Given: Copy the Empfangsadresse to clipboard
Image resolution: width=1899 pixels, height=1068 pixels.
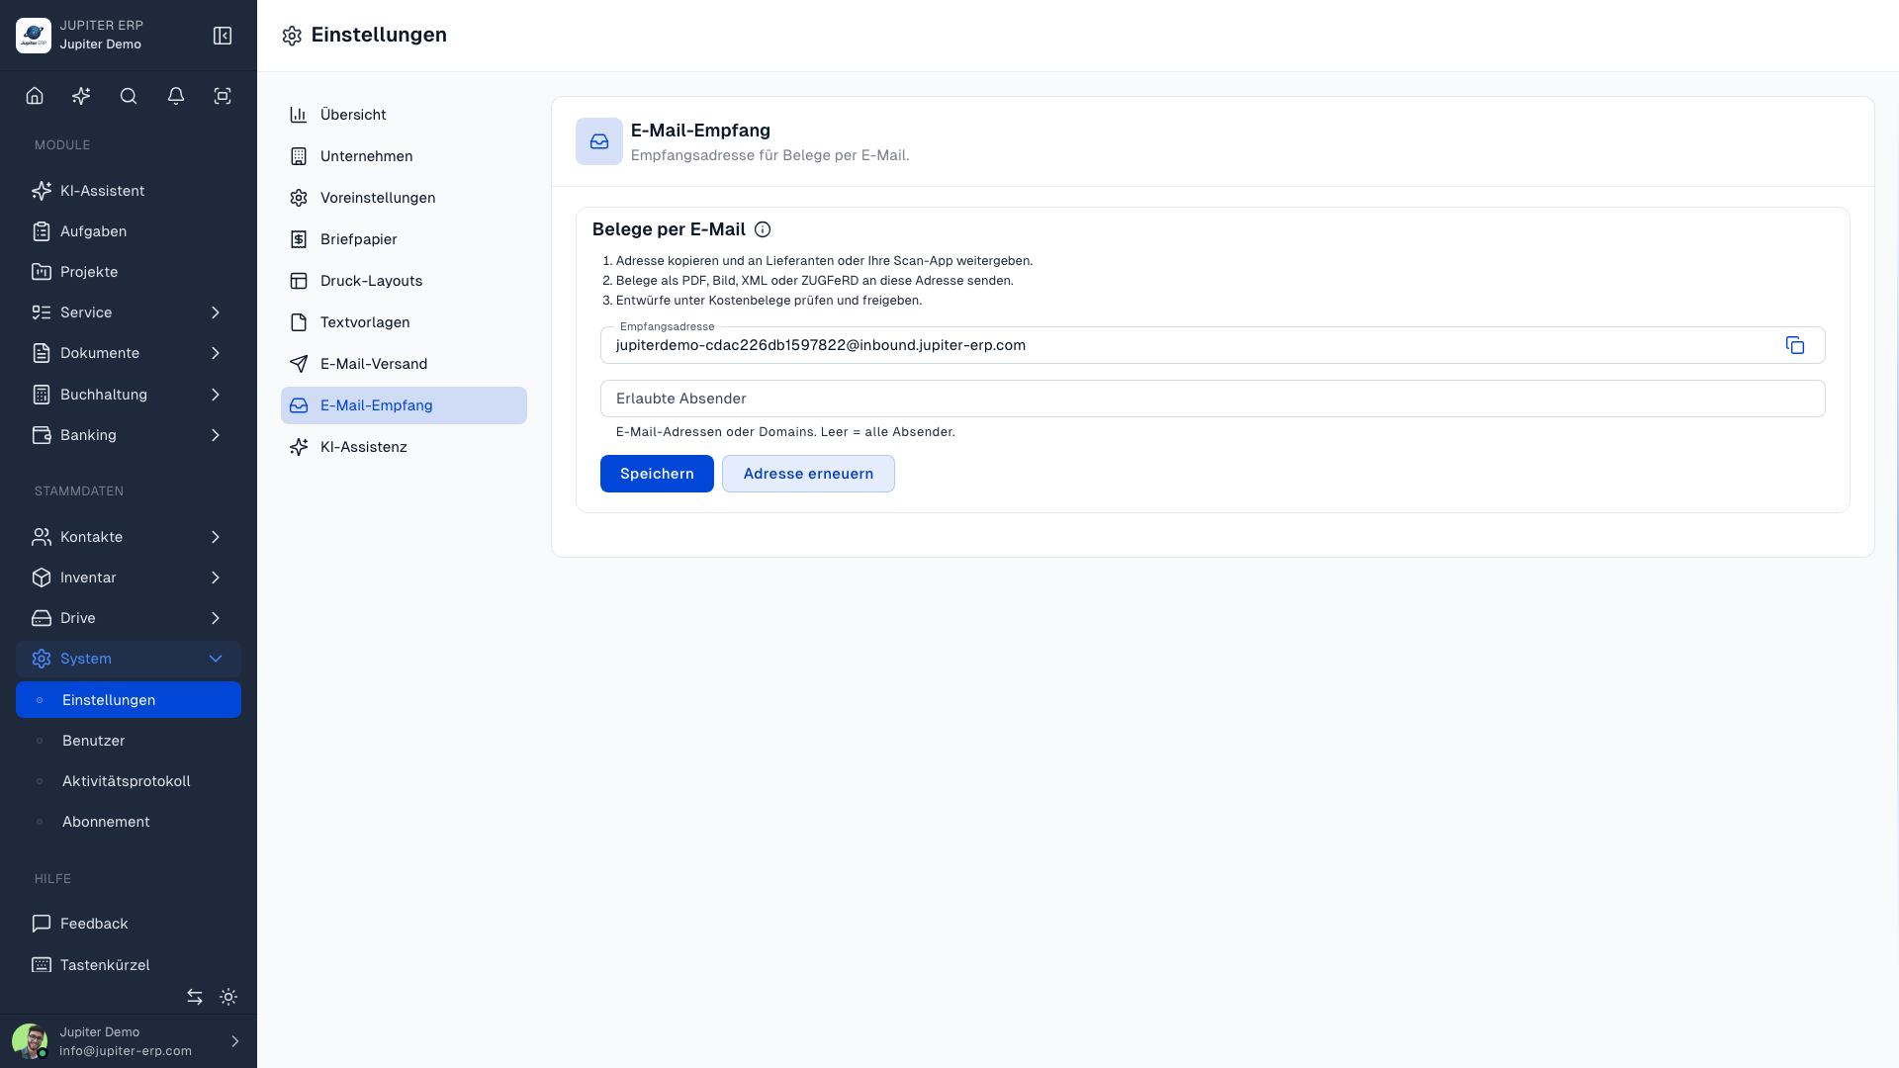Looking at the screenshot, I should [x=1795, y=345].
